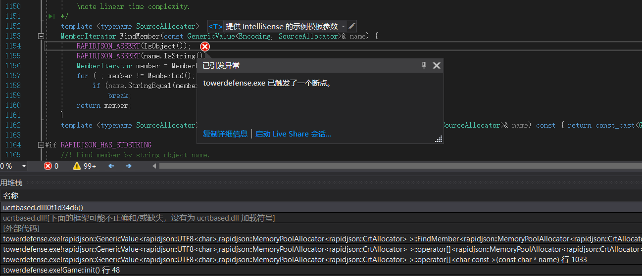The width and height of the screenshot is (642, 276).
Task: Click line number 1154 in the gutter
Action: (x=13, y=46)
